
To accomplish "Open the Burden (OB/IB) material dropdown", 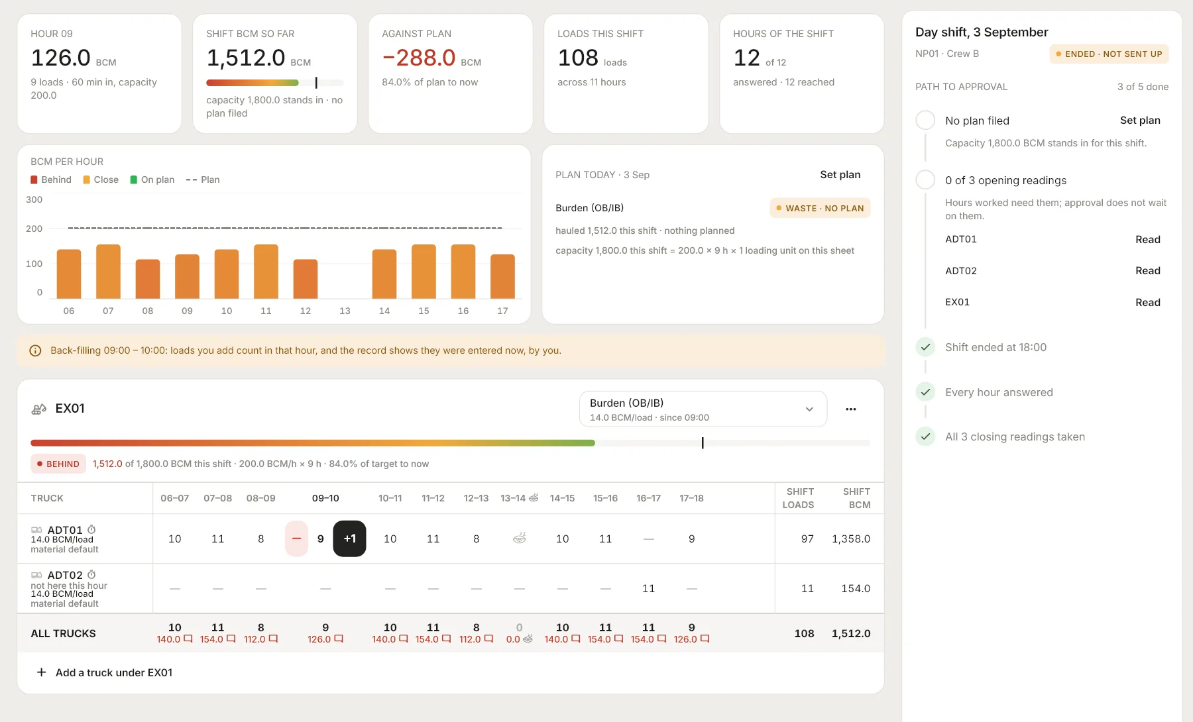I will (703, 409).
